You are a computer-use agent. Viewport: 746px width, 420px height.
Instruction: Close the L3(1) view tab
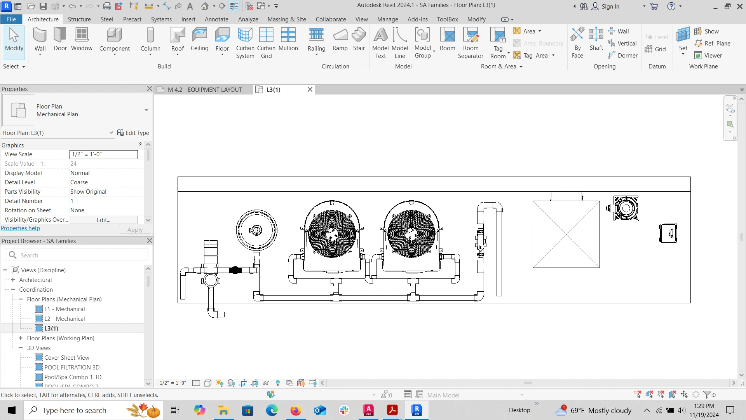[310, 89]
